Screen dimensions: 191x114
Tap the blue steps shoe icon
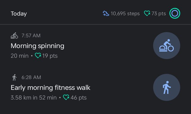(x=106, y=13)
